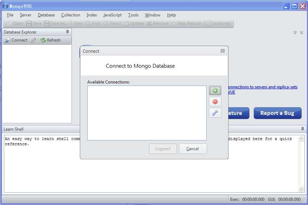The image size is (308, 205).
Task: Click MongoVUE application icon in title bar
Action: pyautogui.click(x=6, y=6)
